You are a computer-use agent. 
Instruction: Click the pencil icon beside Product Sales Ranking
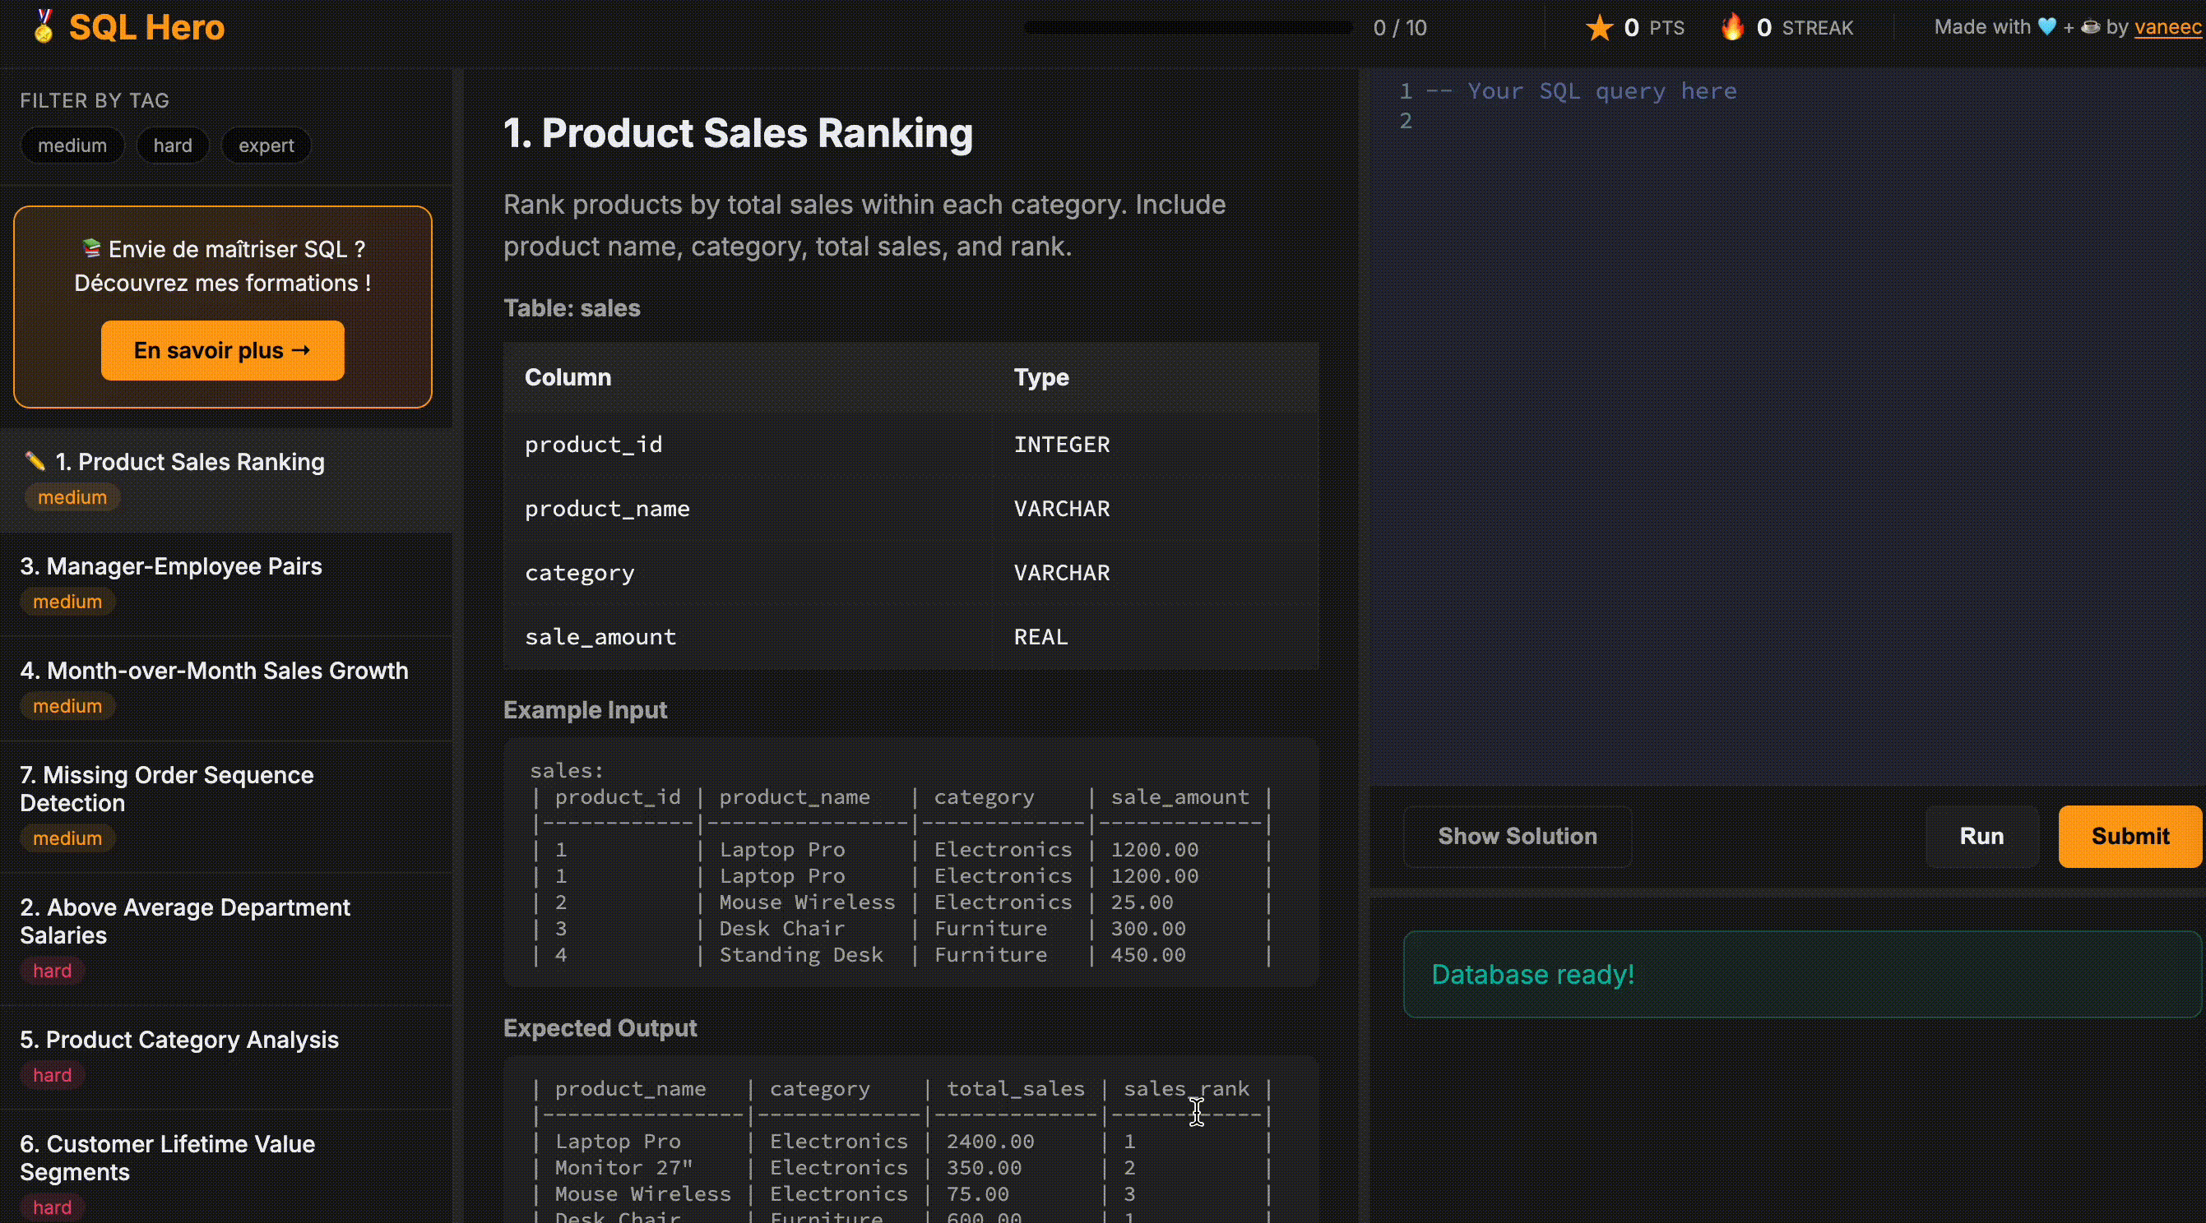click(35, 461)
